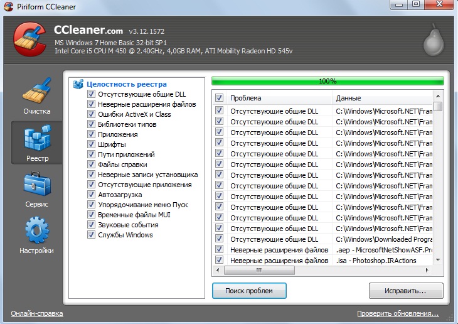
Task: Click Поиск проблем button
Action: pyautogui.click(x=249, y=291)
